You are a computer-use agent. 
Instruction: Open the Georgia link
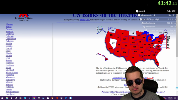click(x=9, y=46)
